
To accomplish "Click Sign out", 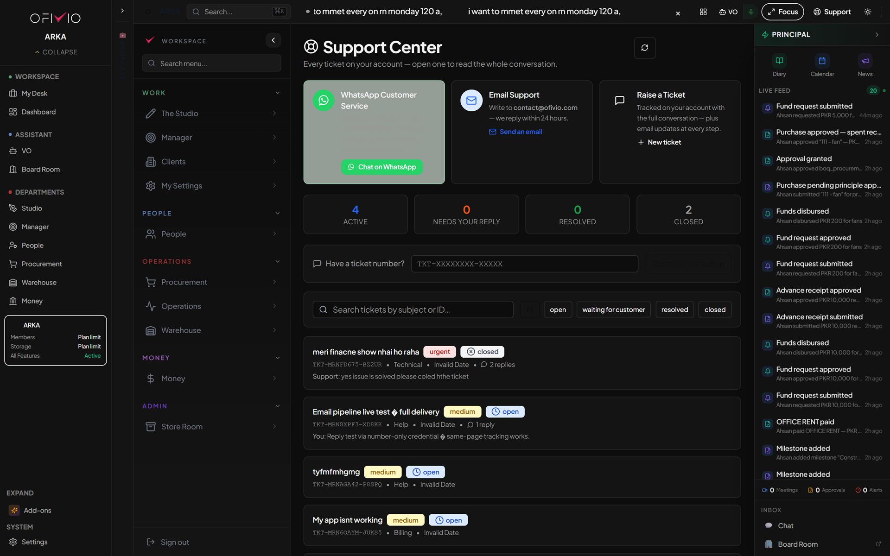I will tap(168, 542).
